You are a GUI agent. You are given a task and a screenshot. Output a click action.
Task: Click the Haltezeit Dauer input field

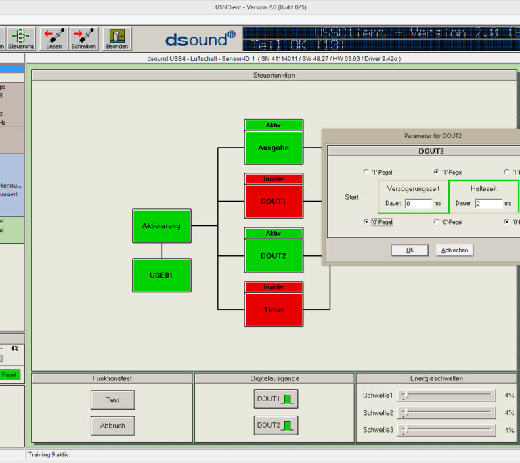pyautogui.click(x=488, y=204)
